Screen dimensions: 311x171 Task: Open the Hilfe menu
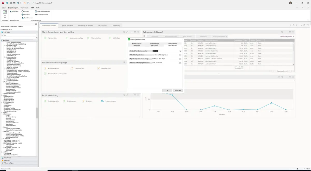pos(38,8)
